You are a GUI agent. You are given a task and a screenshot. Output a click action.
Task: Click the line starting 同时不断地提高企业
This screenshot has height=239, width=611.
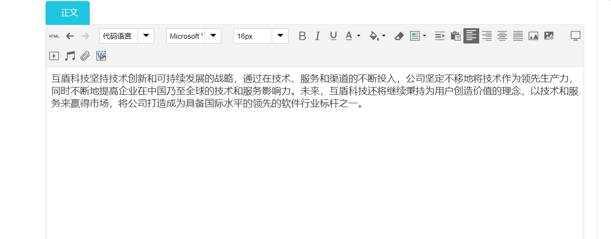coord(315,91)
